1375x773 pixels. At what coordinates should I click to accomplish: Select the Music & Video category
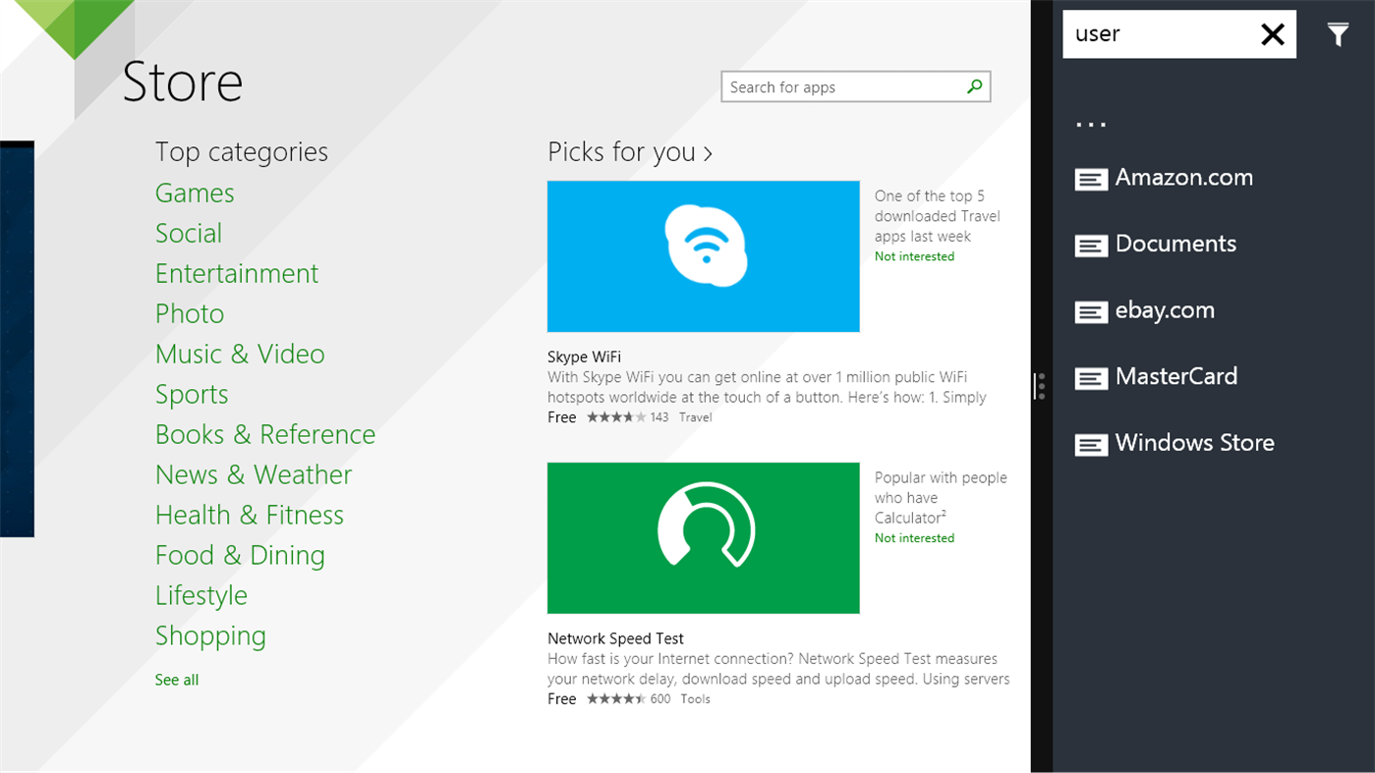[x=240, y=355]
